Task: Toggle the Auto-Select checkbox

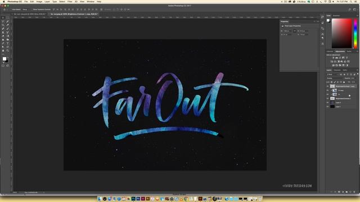Action: point(11,10)
